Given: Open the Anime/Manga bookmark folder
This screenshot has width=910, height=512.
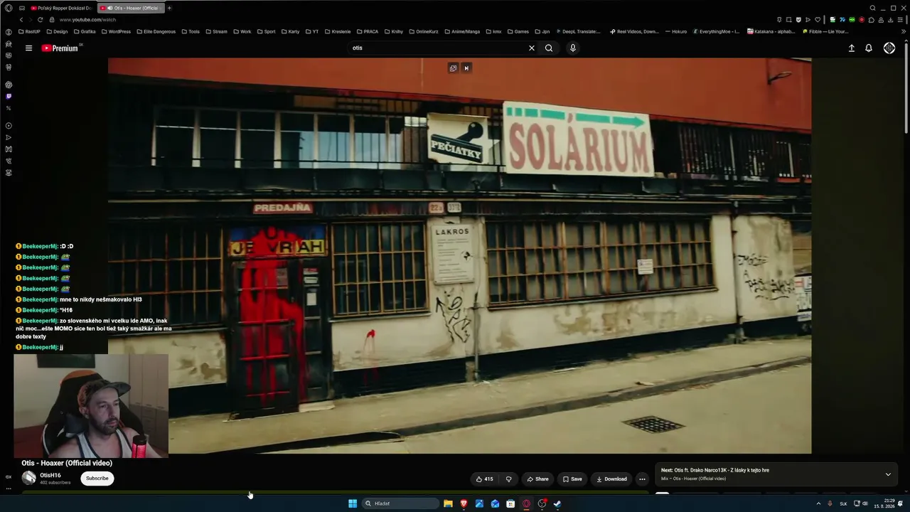Looking at the screenshot, I should tap(461, 32).
